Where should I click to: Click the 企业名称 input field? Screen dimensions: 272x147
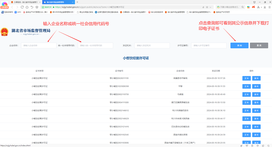[x=38, y=45]
